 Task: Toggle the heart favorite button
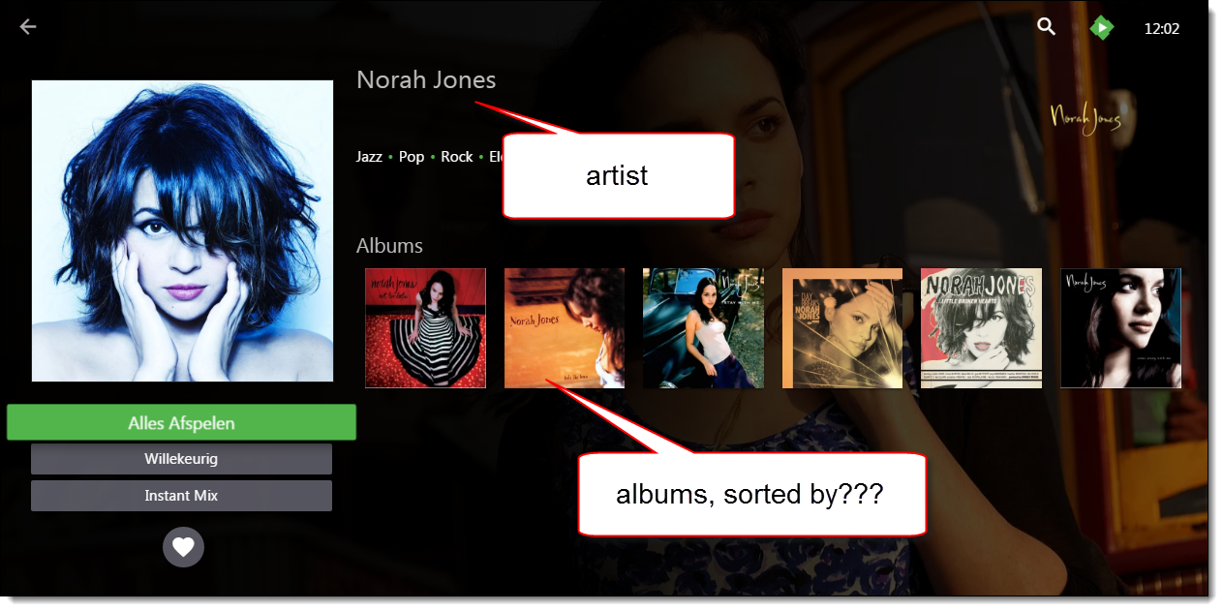tap(183, 547)
